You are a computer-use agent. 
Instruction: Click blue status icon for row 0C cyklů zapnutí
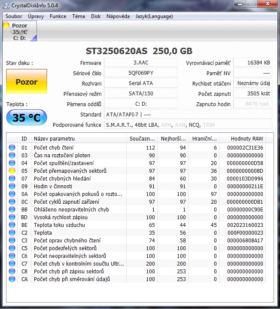tap(12, 202)
